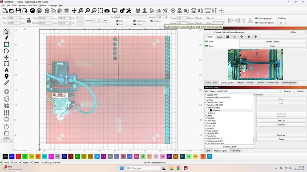Open the Grid Array tool
307x172 pixels.
click(7, 113)
